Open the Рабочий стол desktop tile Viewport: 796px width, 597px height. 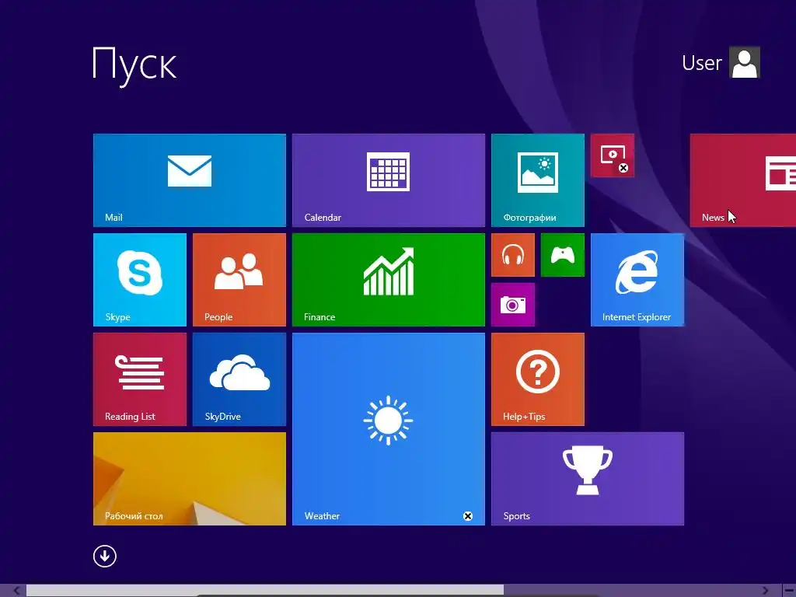[190, 479]
